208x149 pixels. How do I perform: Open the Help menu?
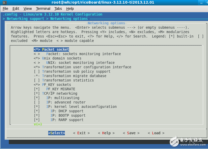tap(70, 9)
